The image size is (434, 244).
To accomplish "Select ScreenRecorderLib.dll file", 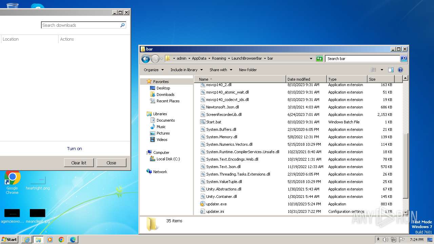I will 224,115.
